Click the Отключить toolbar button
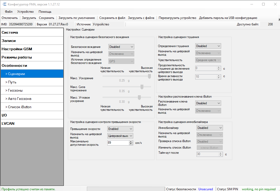Screen dimensions: 280x191 tap(10, 18)
